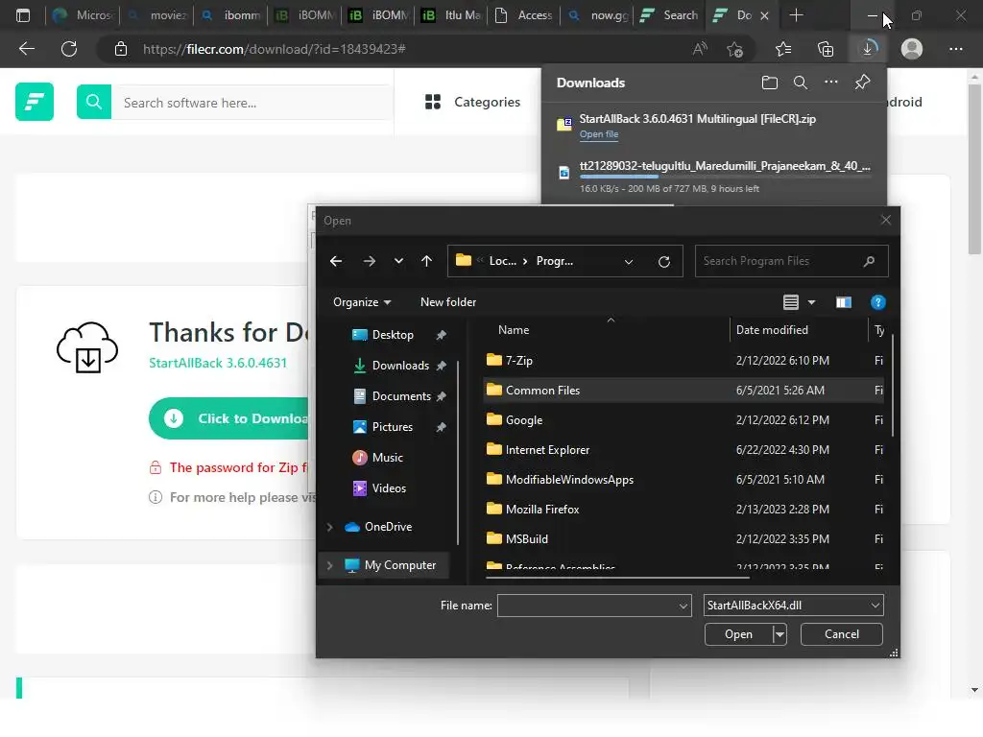
Task: Open the tab actions menu in Edge
Action: (x=23, y=15)
